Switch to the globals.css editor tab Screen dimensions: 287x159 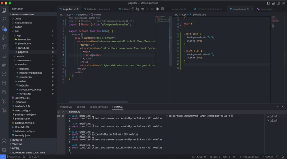(x=241, y=9)
